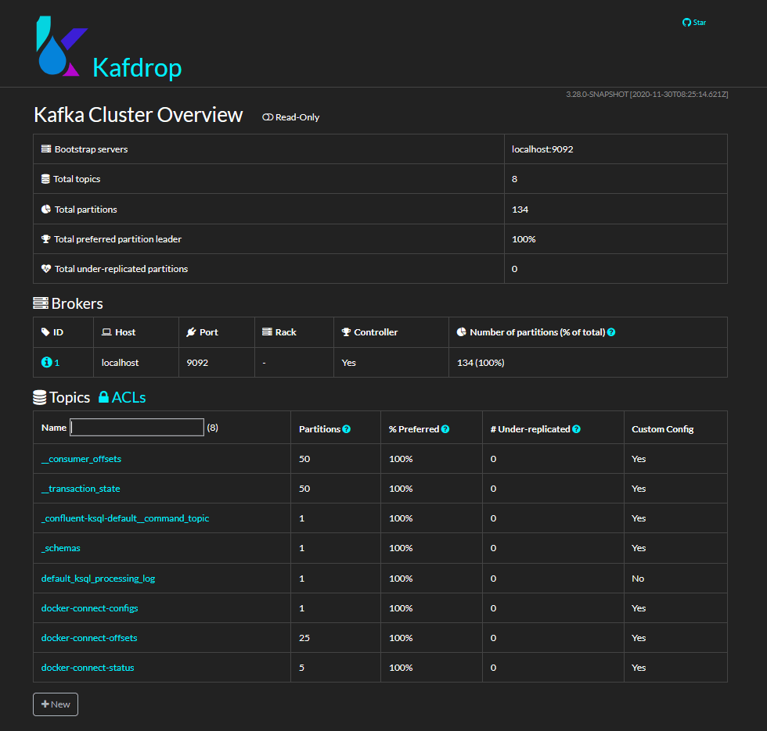
Task: Click partitions value 25 for docker-connect-offsets
Action: [304, 638]
